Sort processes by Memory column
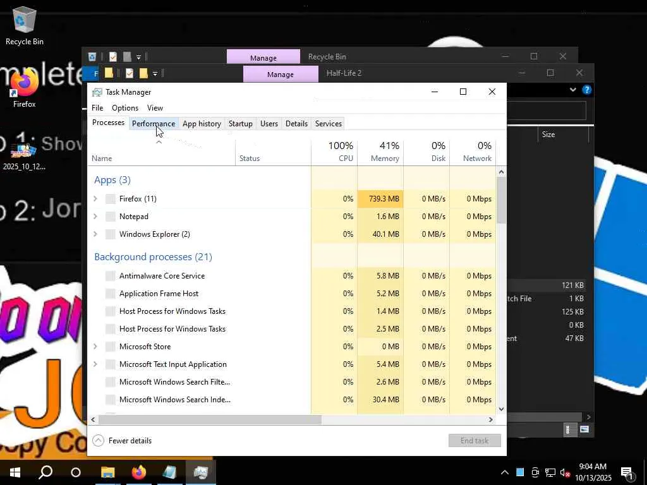This screenshot has height=485, width=647. pos(380,152)
